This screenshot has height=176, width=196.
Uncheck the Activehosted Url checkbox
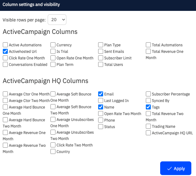pos(5,51)
